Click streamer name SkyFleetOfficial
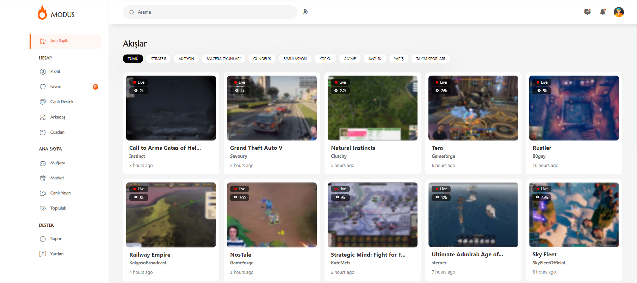The height and width of the screenshot is (283, 637). (549, 263)
